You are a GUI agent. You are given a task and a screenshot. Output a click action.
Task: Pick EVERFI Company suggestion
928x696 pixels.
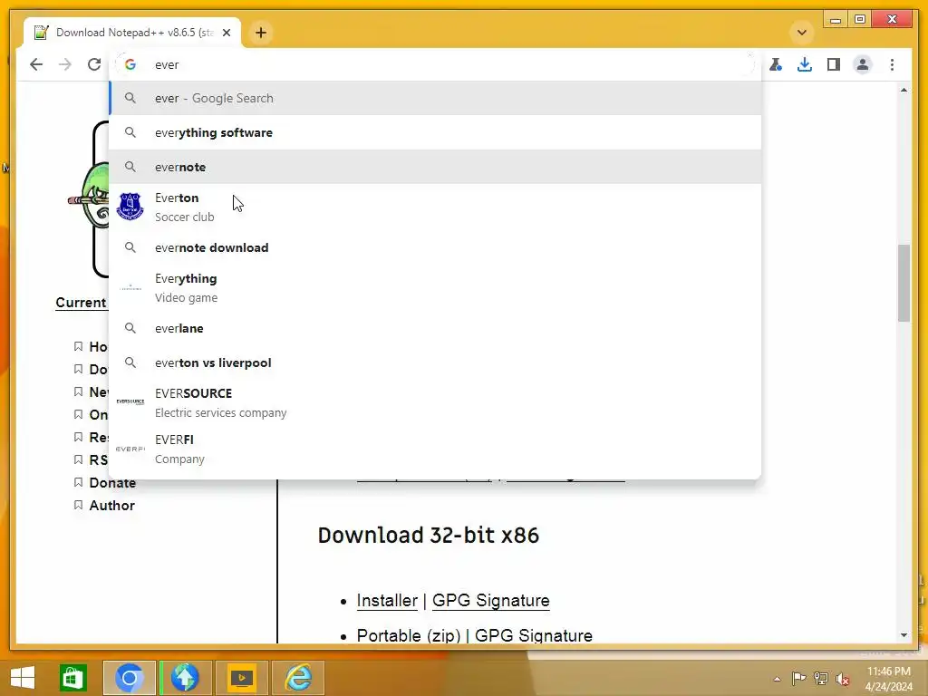coord(435,449)
